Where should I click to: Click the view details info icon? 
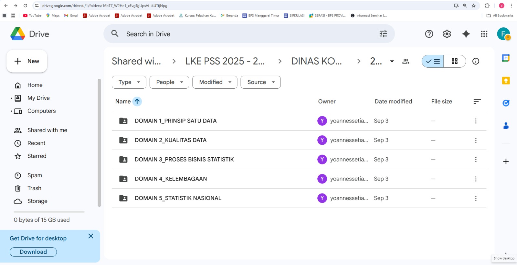coord(476,61)
